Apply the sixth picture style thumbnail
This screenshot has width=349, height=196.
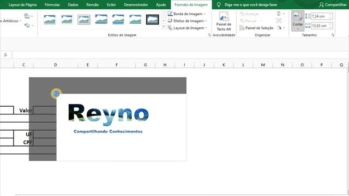[135, 20]
